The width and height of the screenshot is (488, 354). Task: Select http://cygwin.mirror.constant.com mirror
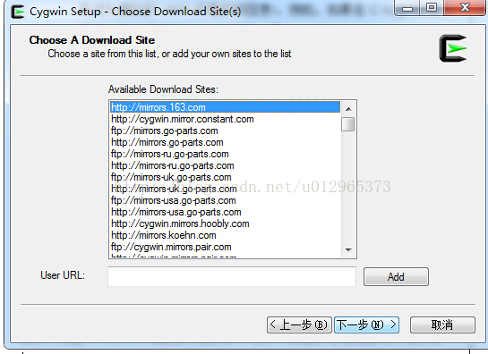pos(225,119)
